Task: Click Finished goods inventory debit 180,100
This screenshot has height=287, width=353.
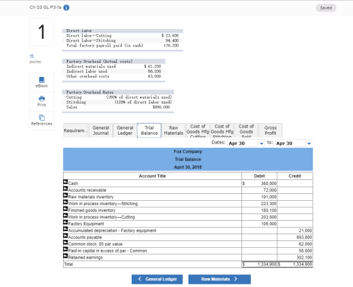Action: 269,210
